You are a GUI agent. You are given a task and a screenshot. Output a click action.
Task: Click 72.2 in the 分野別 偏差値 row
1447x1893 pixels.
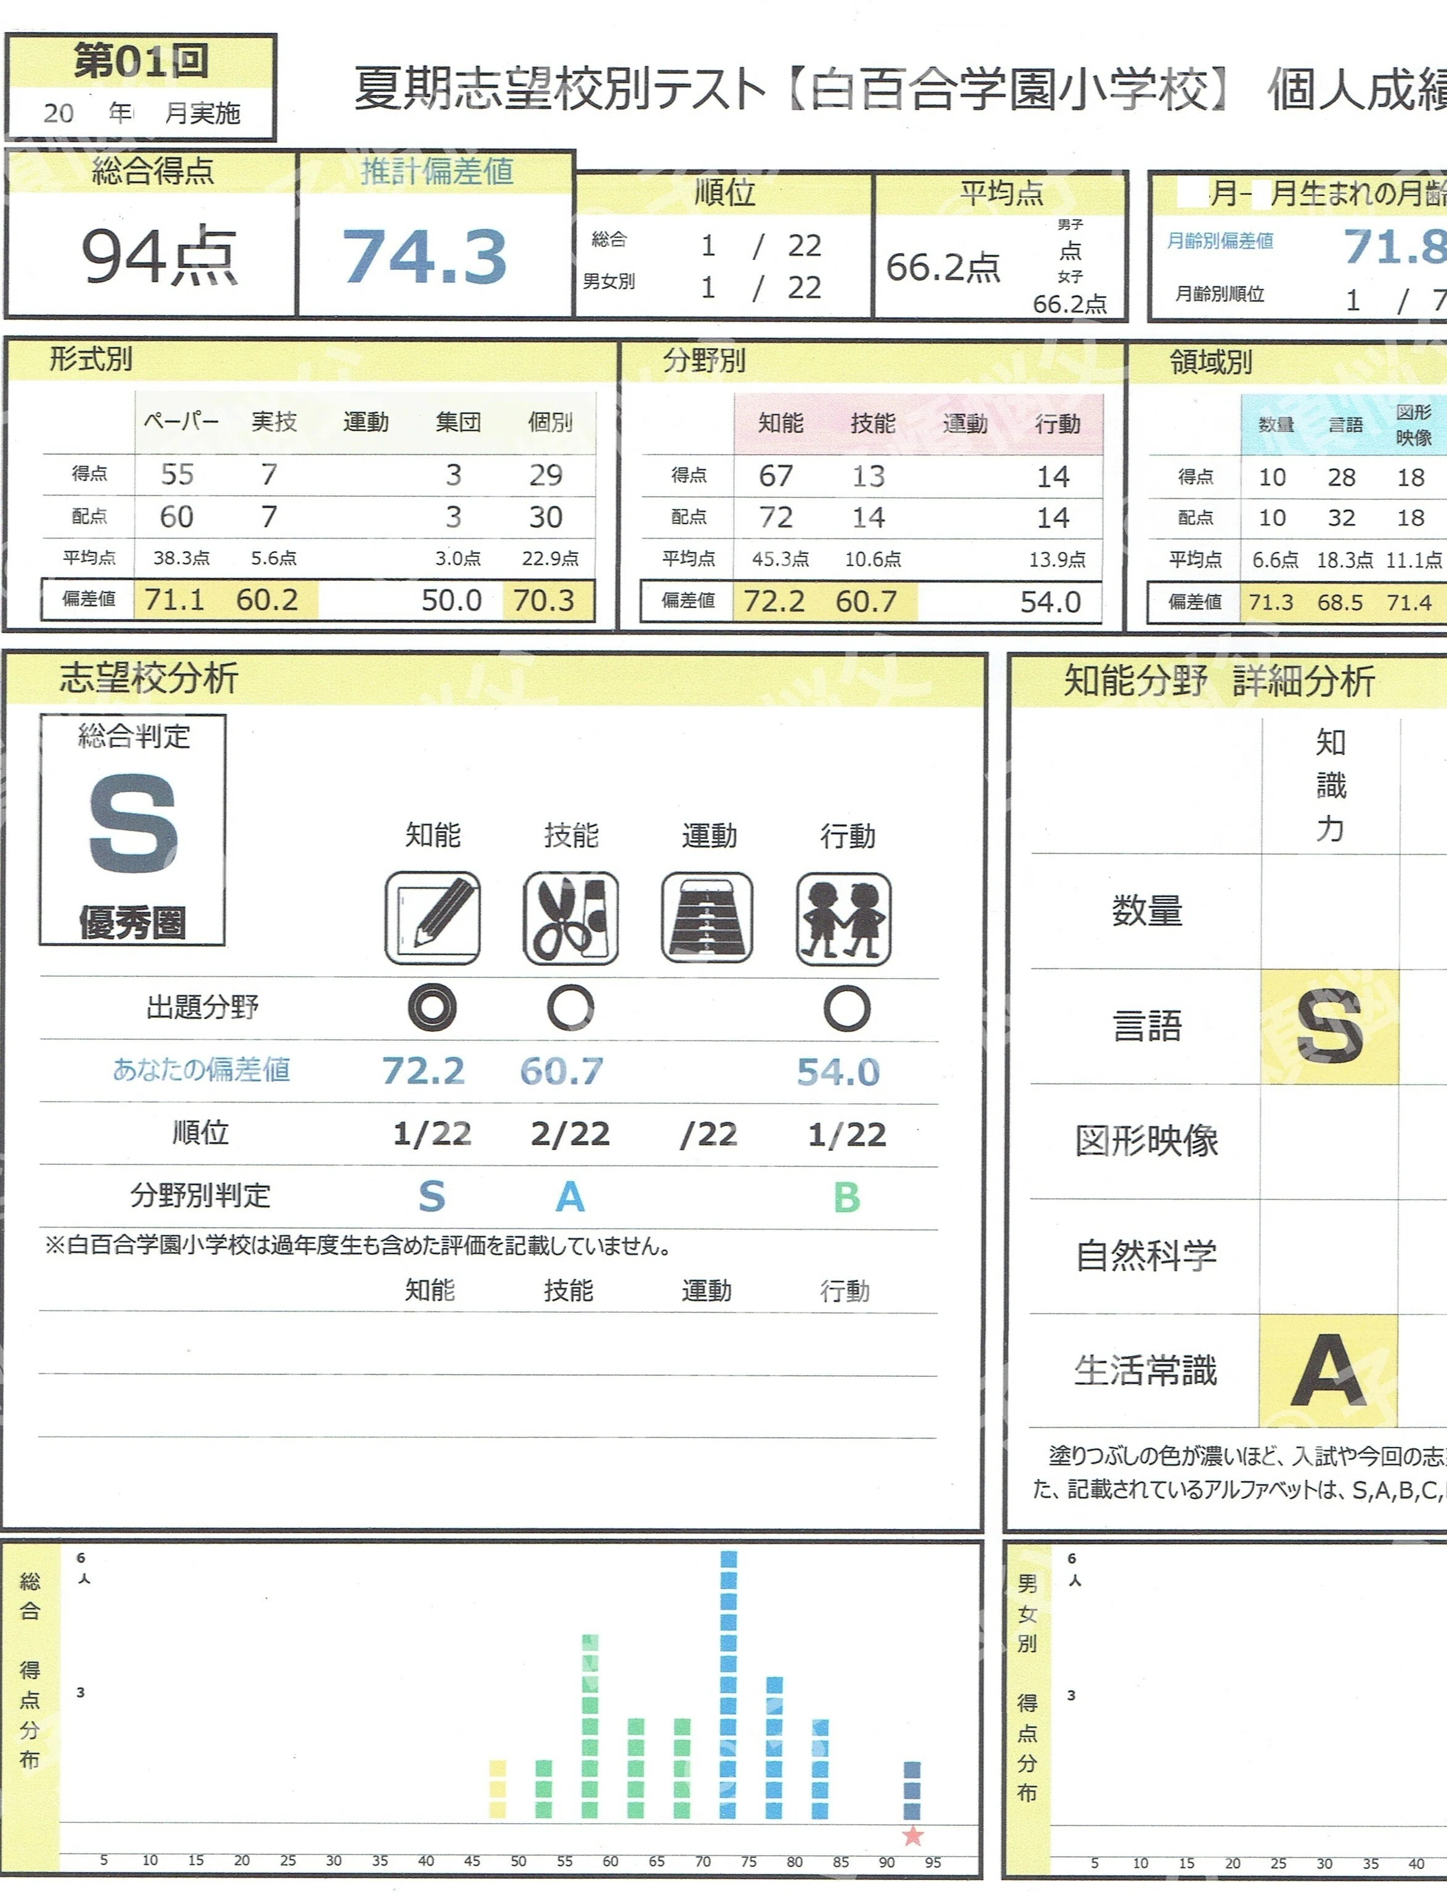774,601
